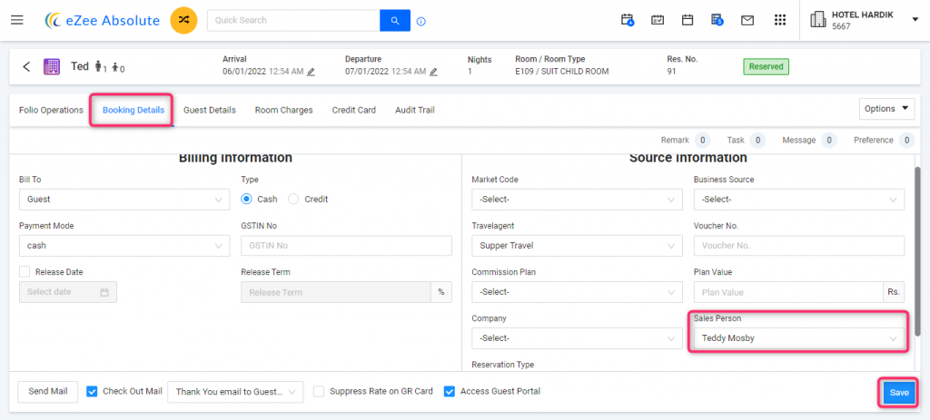The height and width of the screenshot is (420, 930).
Task: Click the GSTIN No input field
Action: pyautogui.click(x=346, y=246)
